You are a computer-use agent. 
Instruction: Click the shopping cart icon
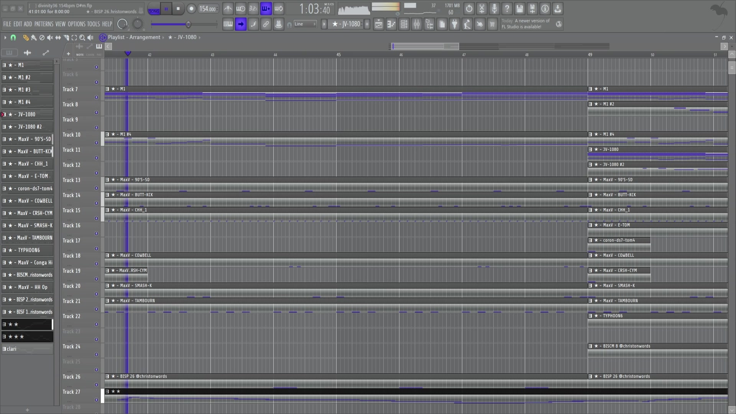click(x=492, y=24)
